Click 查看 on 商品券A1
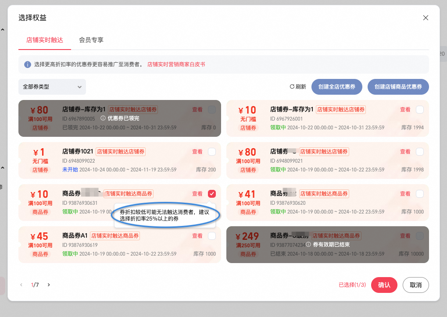Image resolution: width=447 pixels, height=317 pixels. point(197,236)
